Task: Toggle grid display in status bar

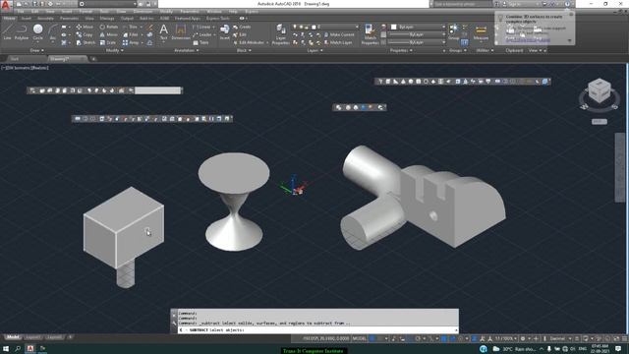Action: point(372,338)
